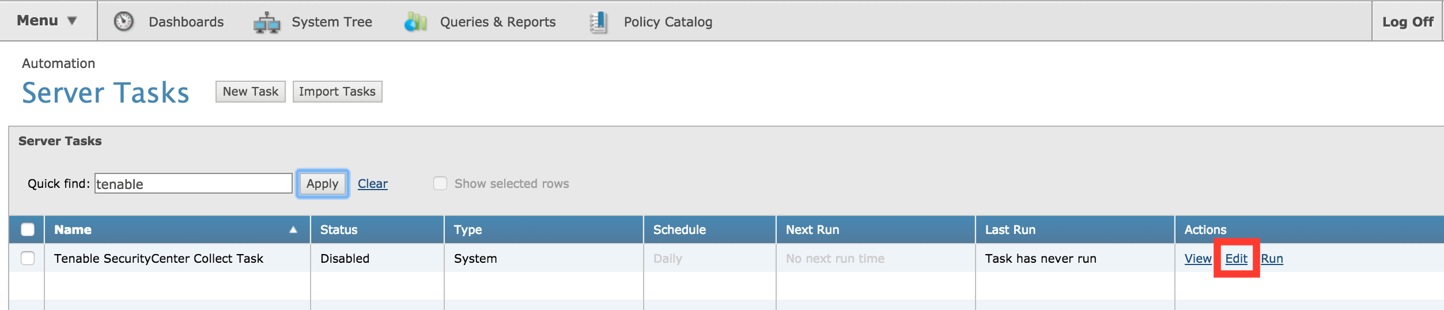Edit the Tenable SecurityCenter Collect Task
The height and width of the screenshot is (310, 1444).
tap(1237, 259)
